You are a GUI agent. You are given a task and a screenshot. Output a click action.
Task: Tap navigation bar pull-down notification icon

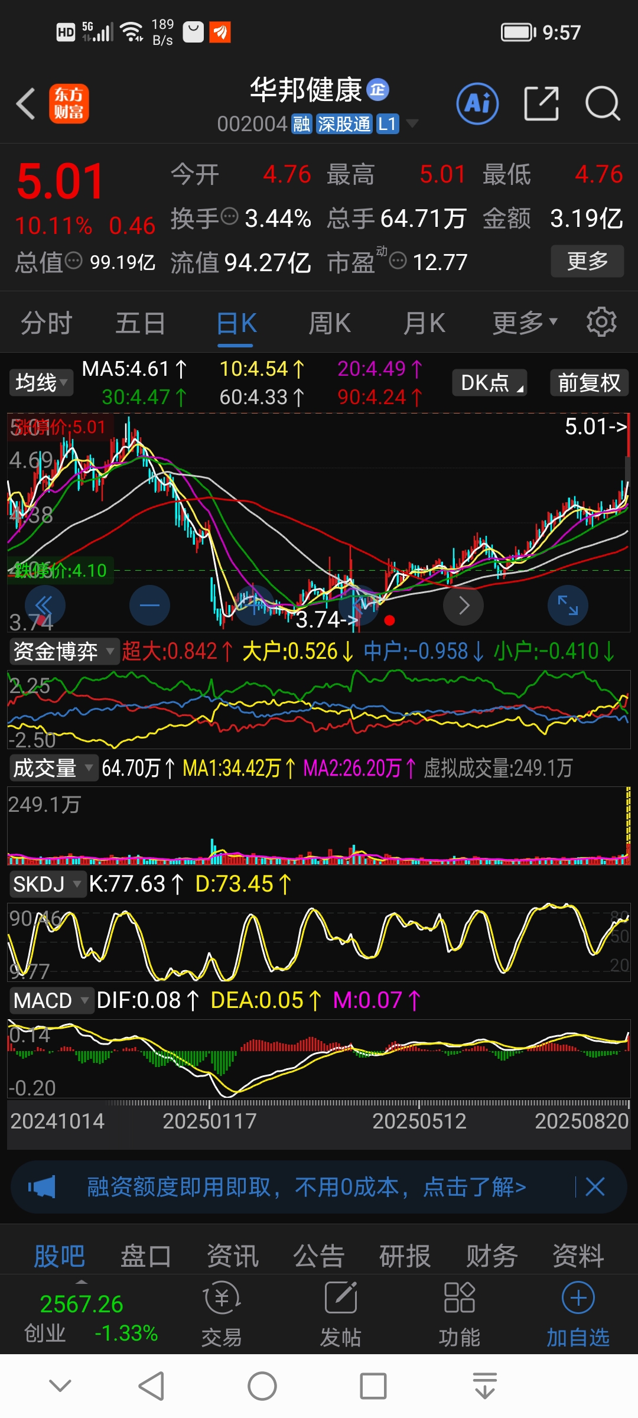[485, 1386]
